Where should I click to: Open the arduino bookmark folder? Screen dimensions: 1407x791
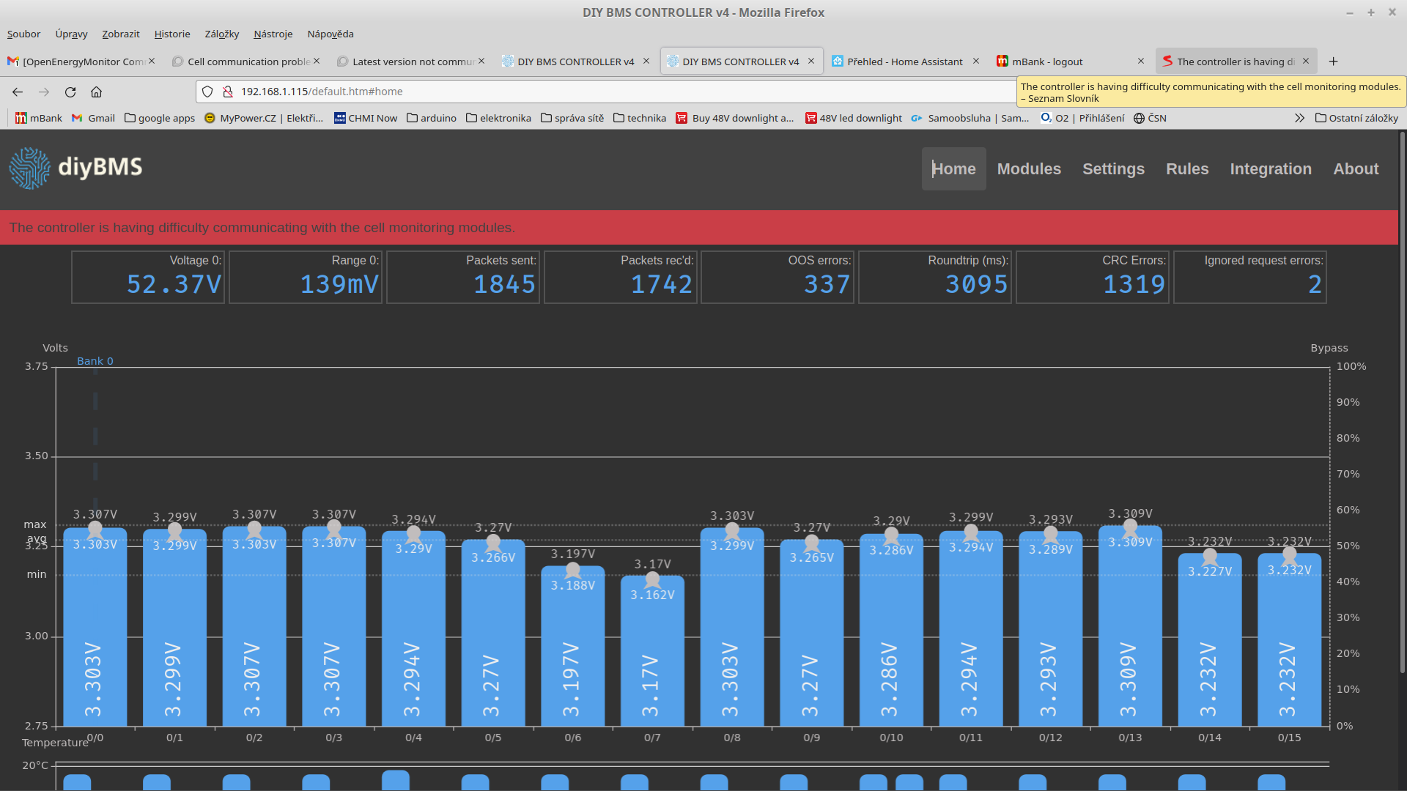pyautogui.click(x=431, y=118)
